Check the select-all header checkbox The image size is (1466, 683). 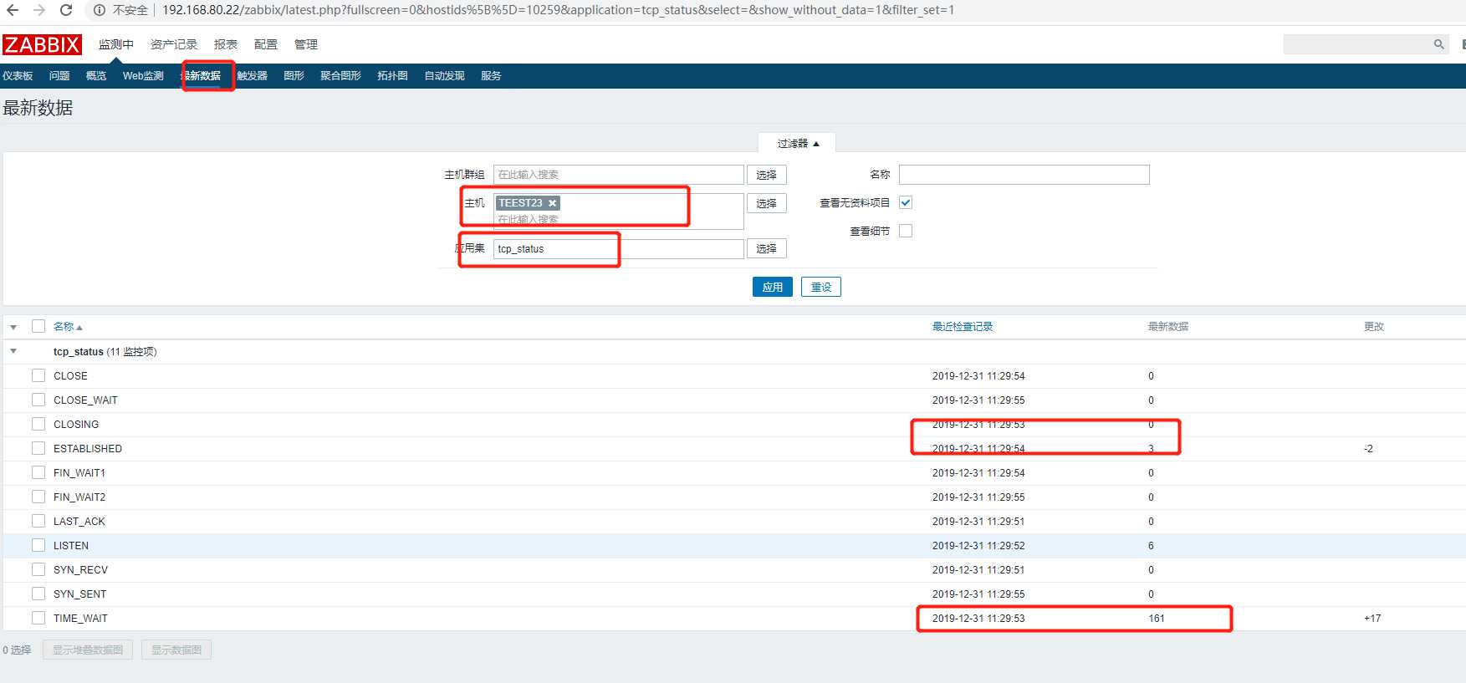tap(38, 326)
